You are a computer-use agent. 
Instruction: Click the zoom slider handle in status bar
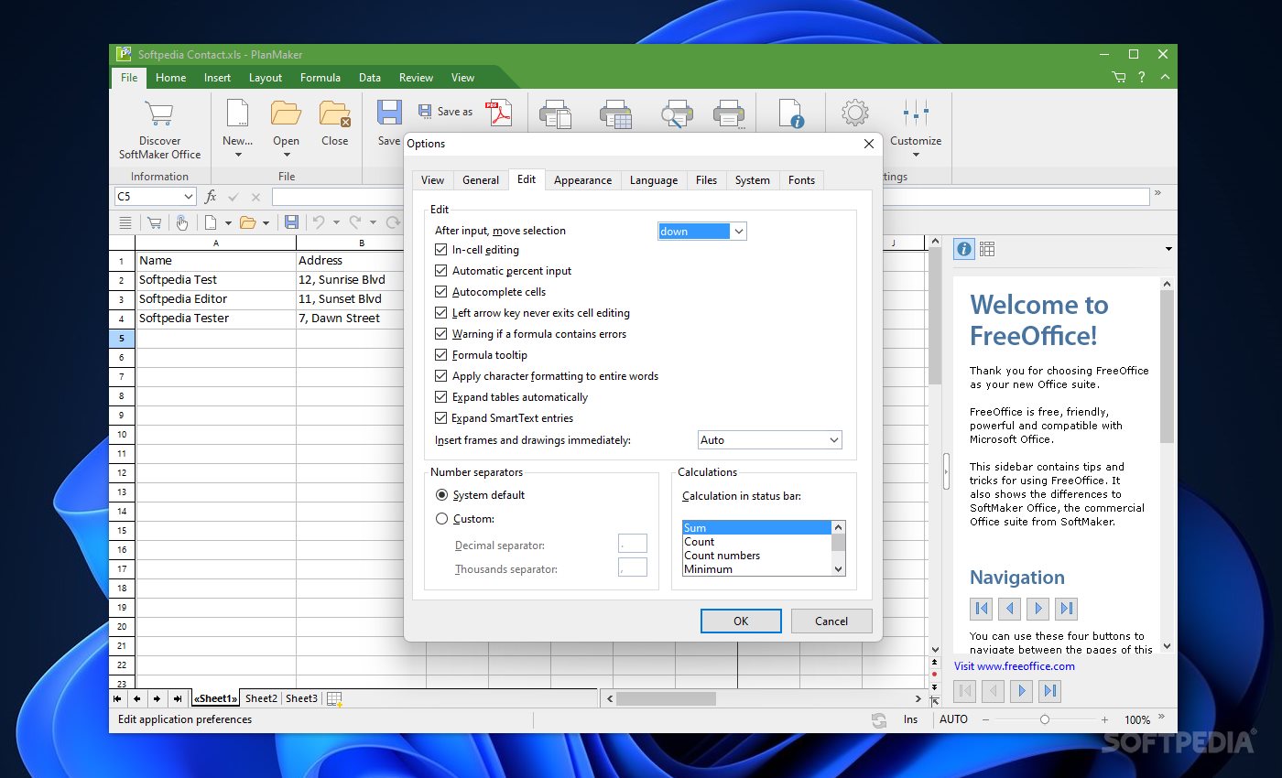(1045, 720)
